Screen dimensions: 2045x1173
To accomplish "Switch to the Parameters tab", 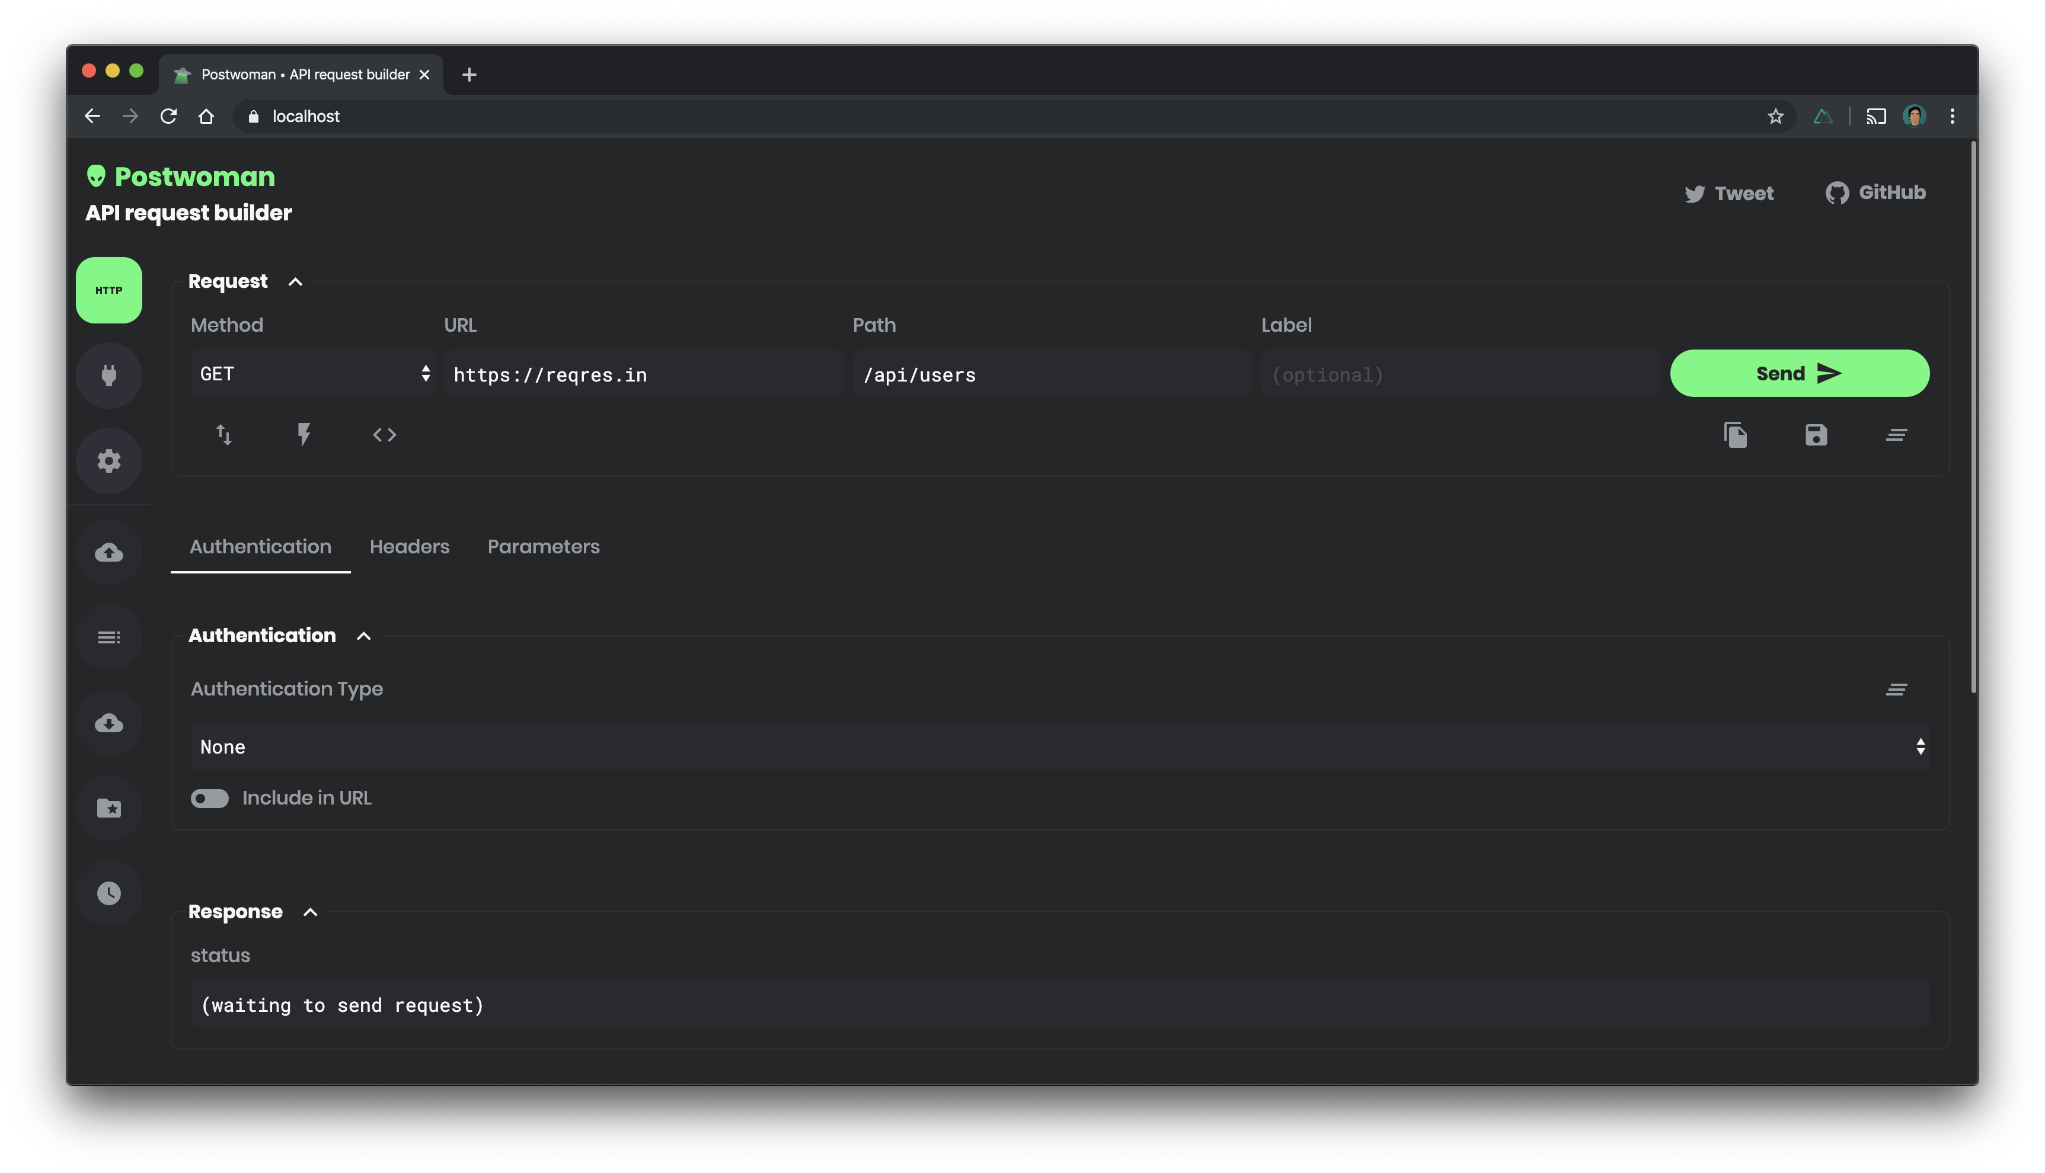I will point(544,547).
